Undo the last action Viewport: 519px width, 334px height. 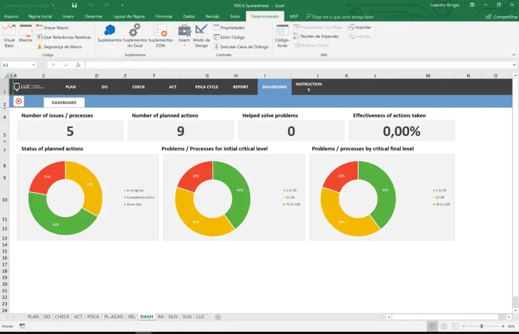[91, 5]
